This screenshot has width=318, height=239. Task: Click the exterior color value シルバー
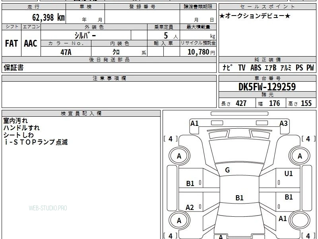pyautogui.click(x=85, y=35)
